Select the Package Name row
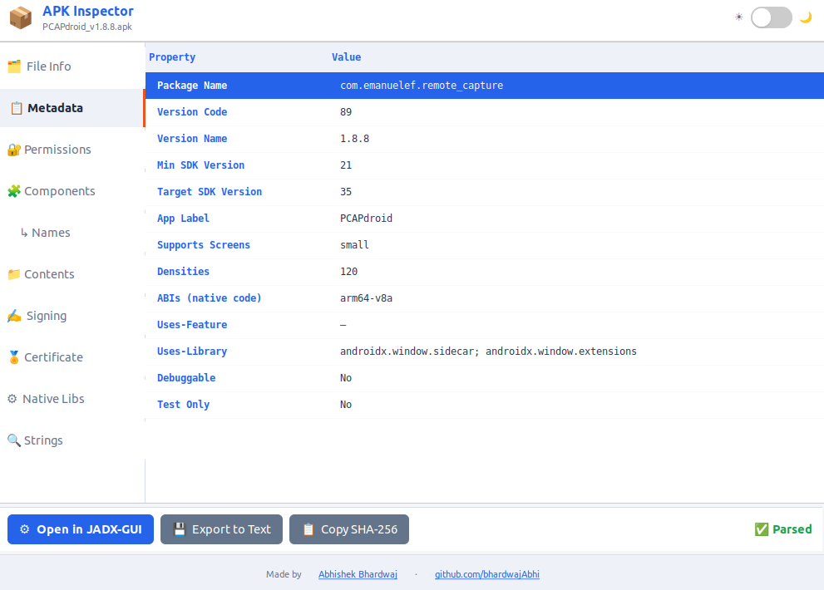 [485, 85]
